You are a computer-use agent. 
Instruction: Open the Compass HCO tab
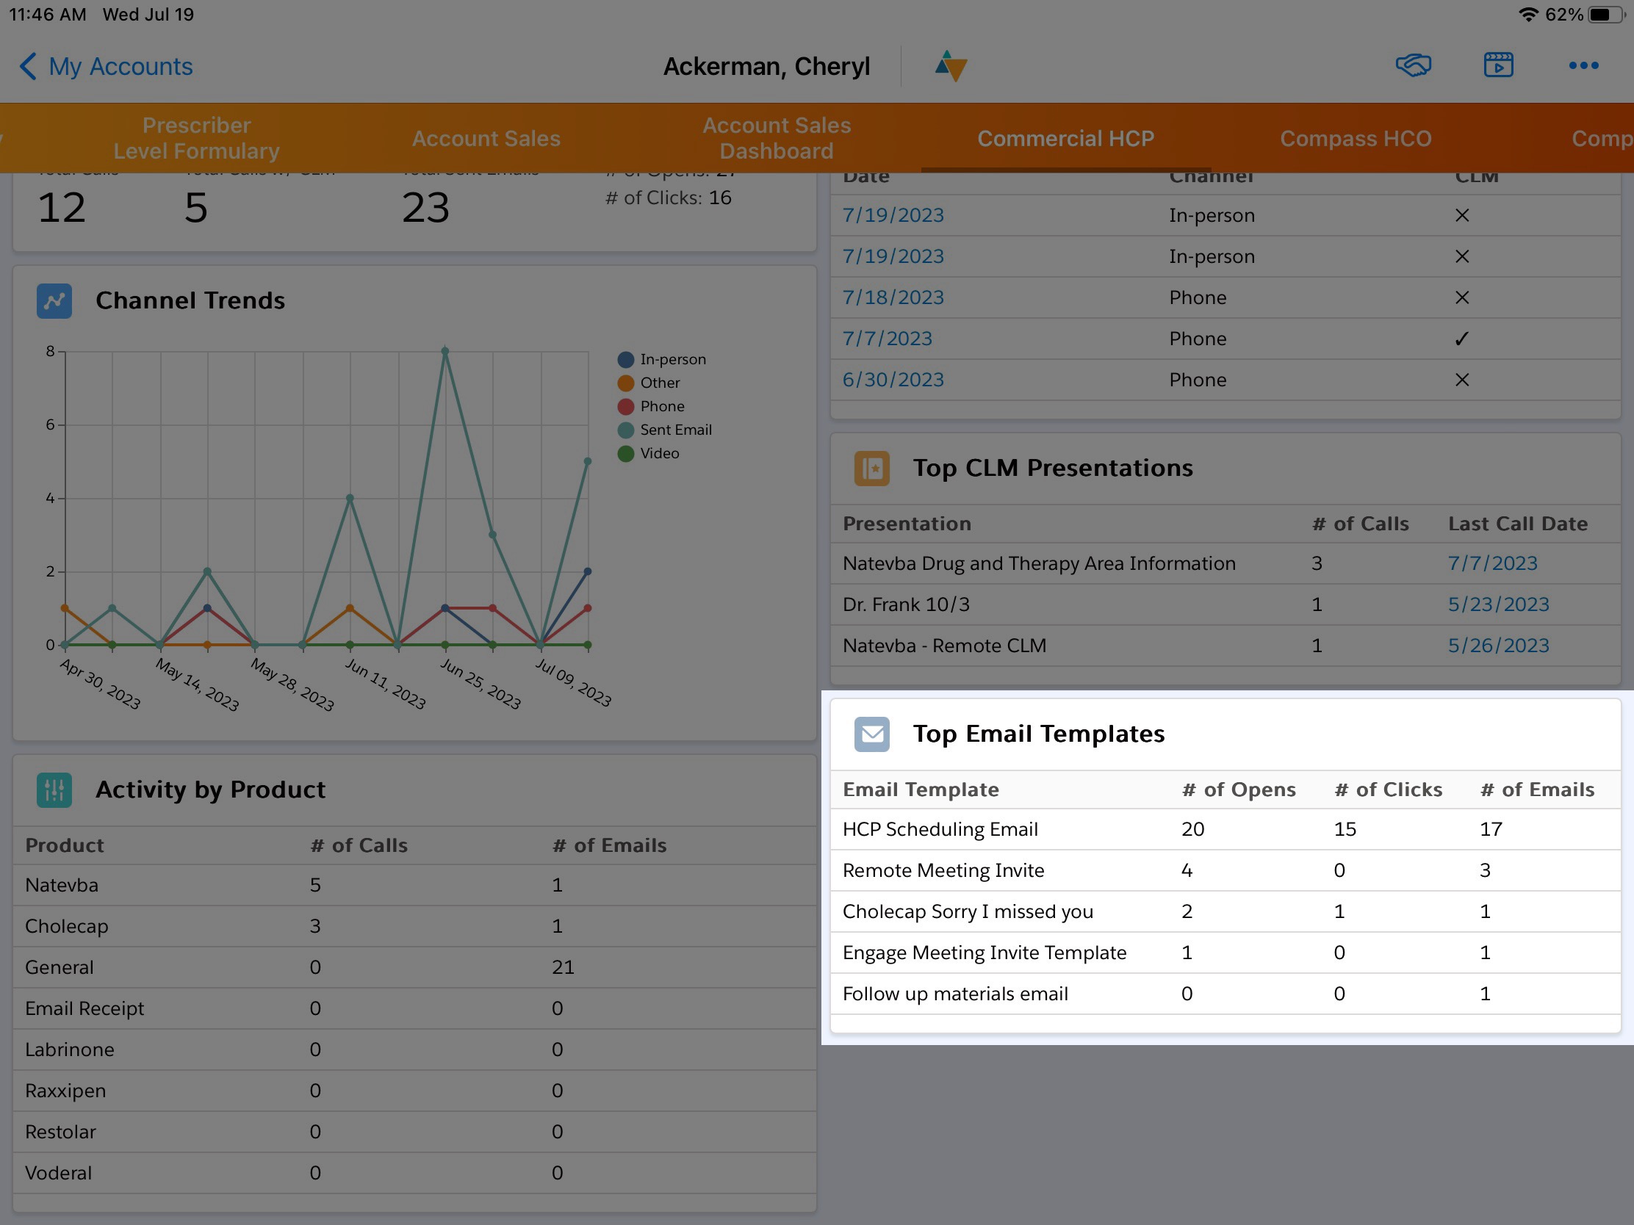click(x=1355, y=138)
